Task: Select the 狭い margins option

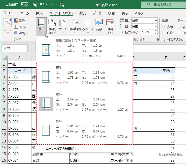Action: tap(85, 129)
